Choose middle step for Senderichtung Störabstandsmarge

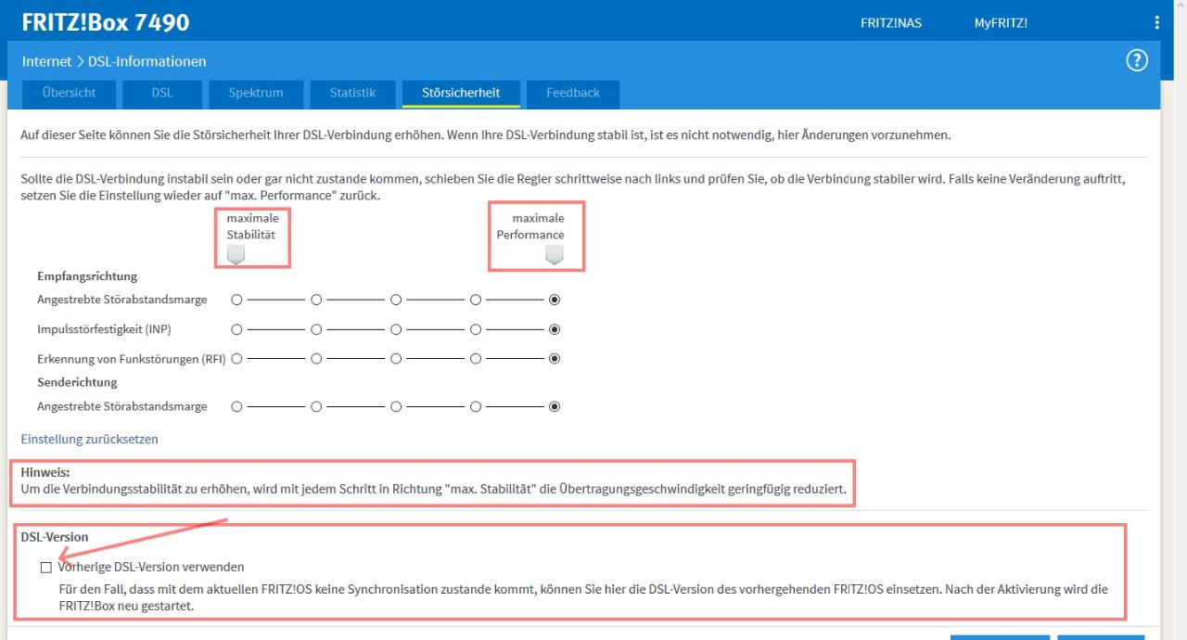396,406
